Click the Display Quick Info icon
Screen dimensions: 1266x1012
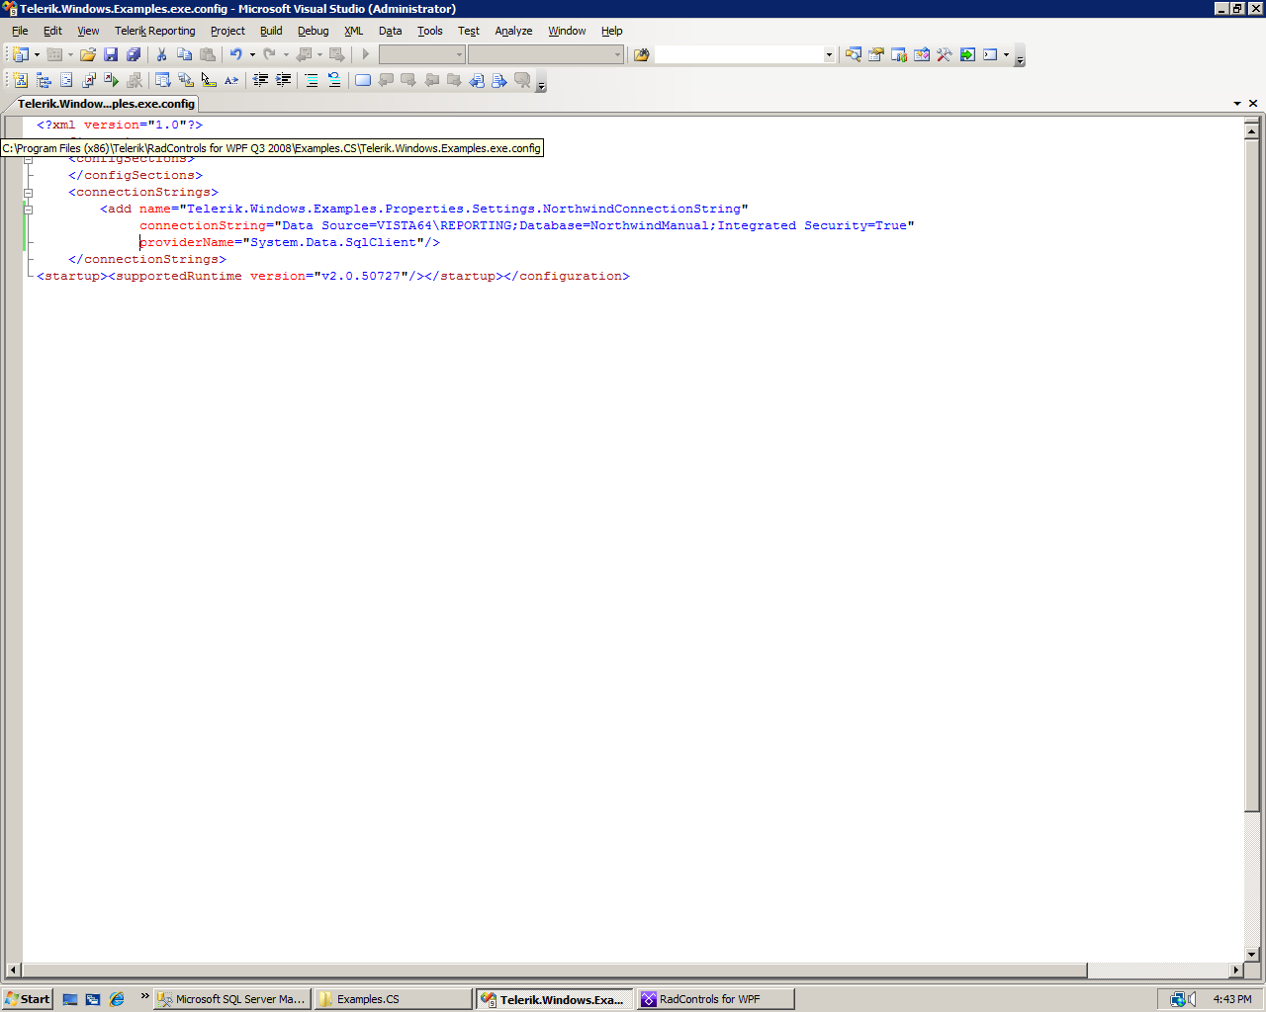coord(209,80)
